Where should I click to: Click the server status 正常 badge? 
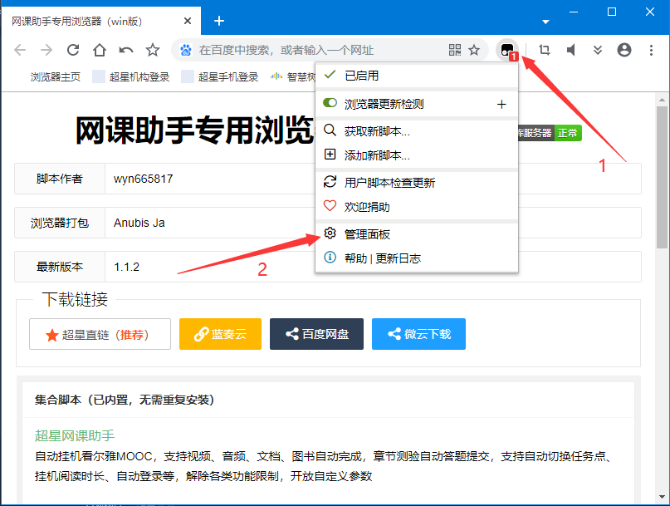click(567, 134)
